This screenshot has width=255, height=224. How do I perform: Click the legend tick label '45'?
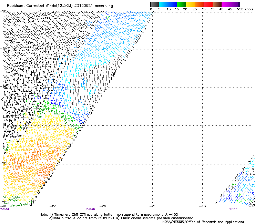click(230, 9)
